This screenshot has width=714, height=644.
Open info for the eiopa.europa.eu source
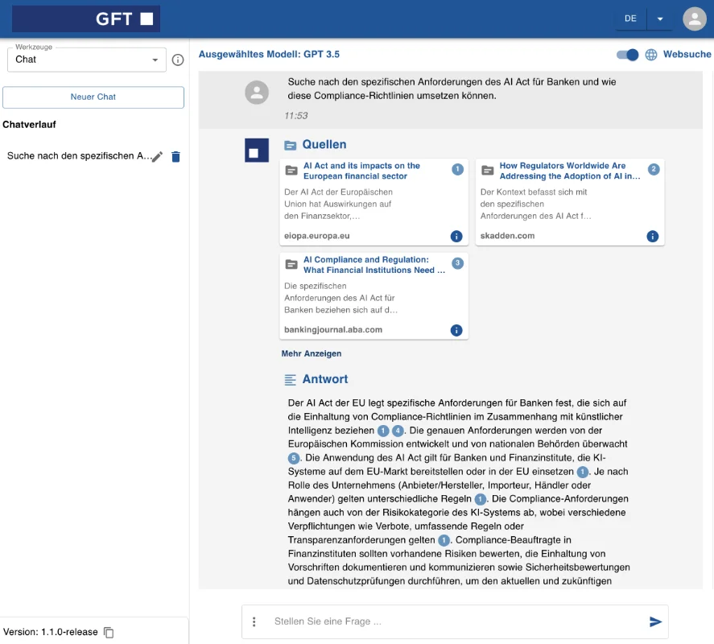coord(456,237)
